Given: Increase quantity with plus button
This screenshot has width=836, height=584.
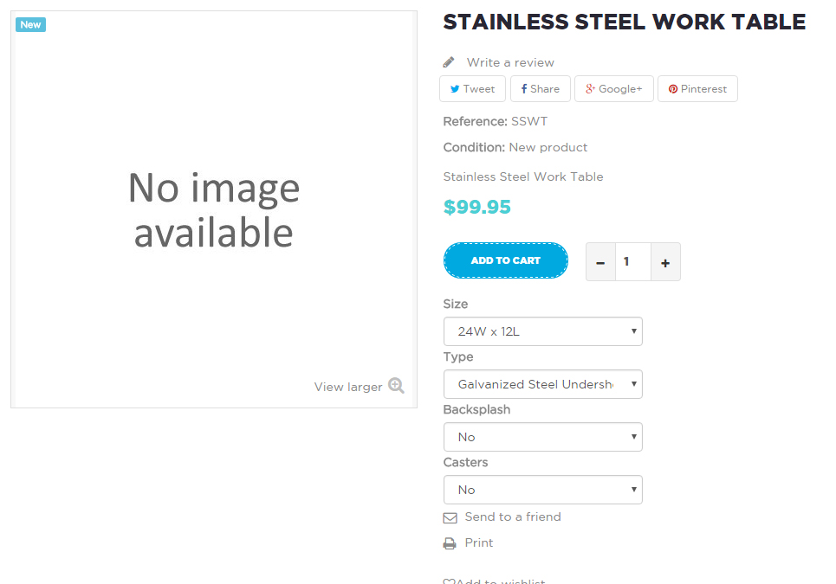Looking at the screenshot, I should click(665, 262).
